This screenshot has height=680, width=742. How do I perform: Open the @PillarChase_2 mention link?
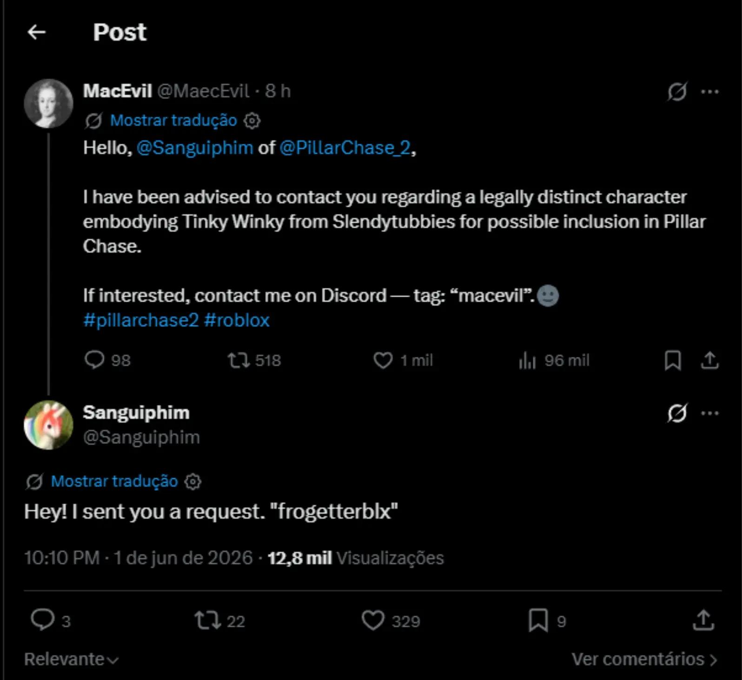pos(345,148)
